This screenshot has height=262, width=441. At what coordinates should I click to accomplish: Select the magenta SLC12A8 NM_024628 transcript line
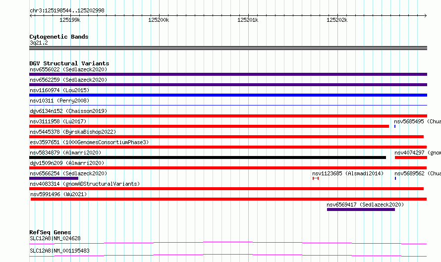click(x=228, y=243)
